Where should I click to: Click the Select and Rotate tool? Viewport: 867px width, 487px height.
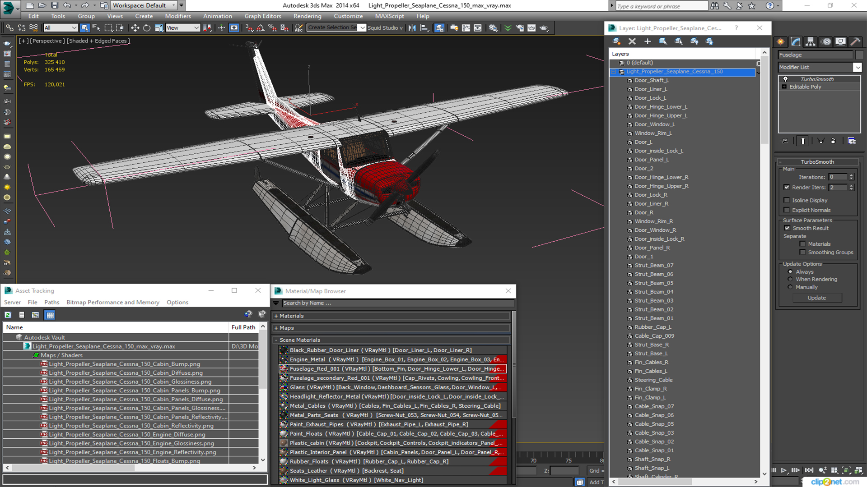click(146, 28)
